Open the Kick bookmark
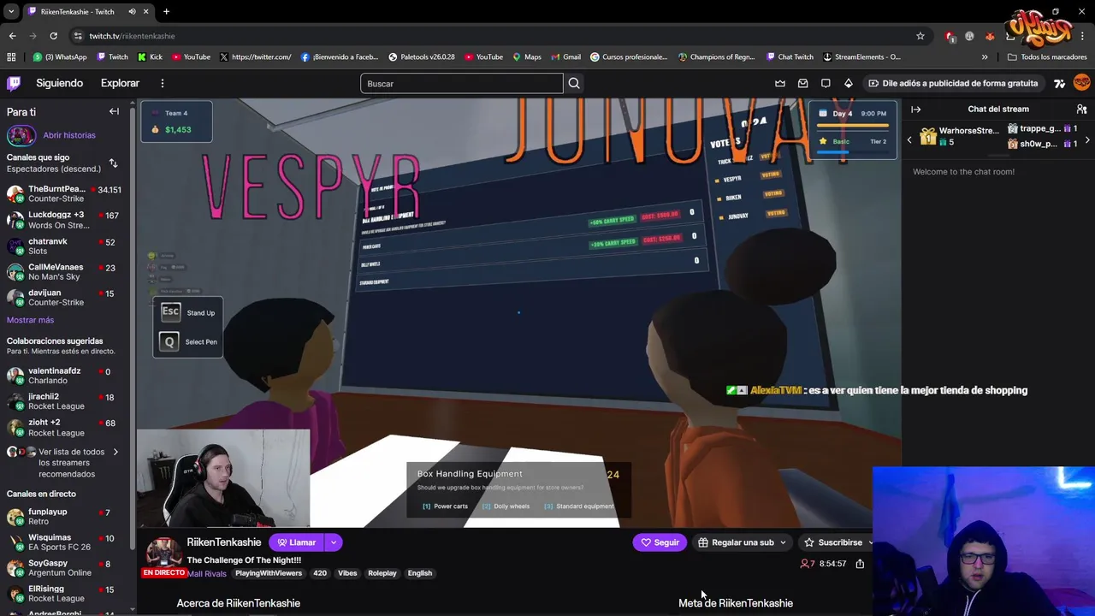 click(150, 57)
